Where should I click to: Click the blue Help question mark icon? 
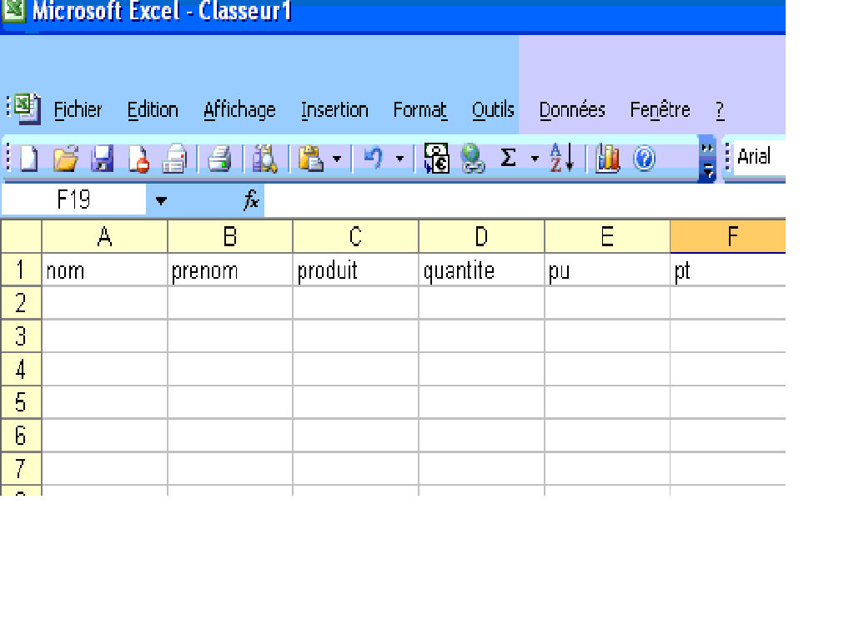point(645,159)
